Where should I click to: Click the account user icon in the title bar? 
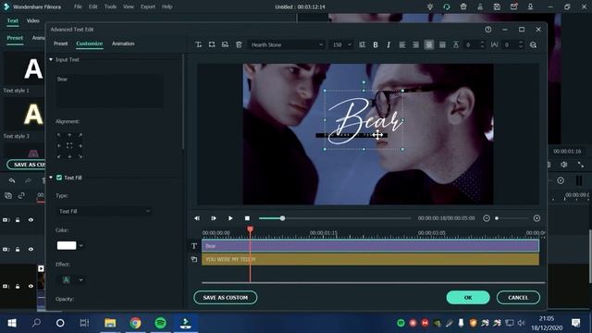coord(480,6)
